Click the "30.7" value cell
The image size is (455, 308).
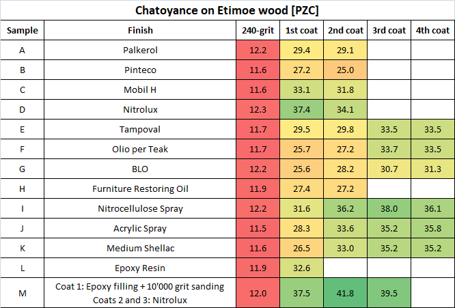[x=389, y=169]
